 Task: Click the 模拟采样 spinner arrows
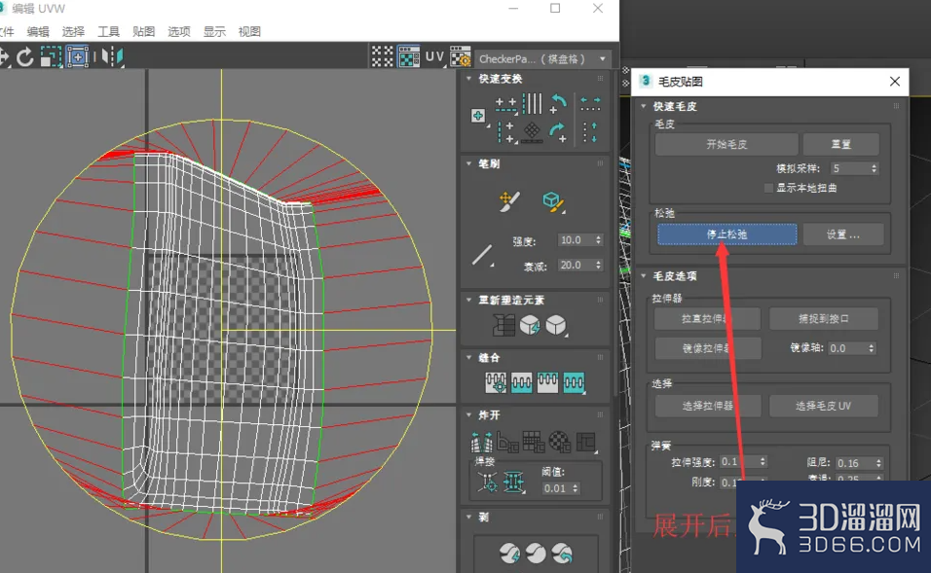pos(874,168)
